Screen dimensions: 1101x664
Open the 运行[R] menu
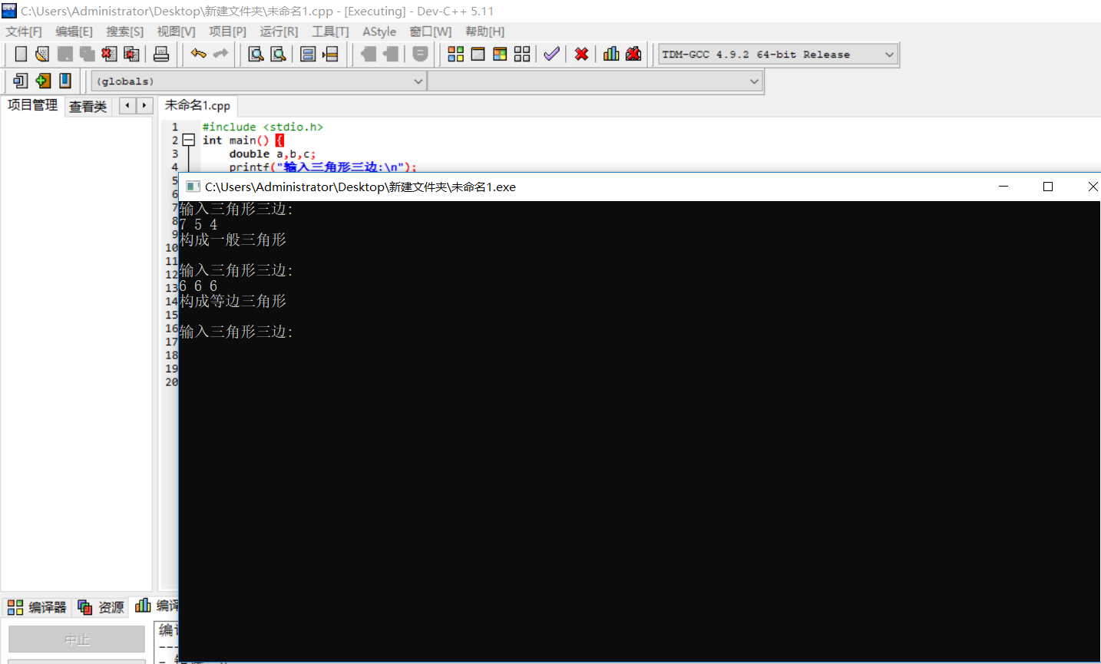(x=279, y=31)
